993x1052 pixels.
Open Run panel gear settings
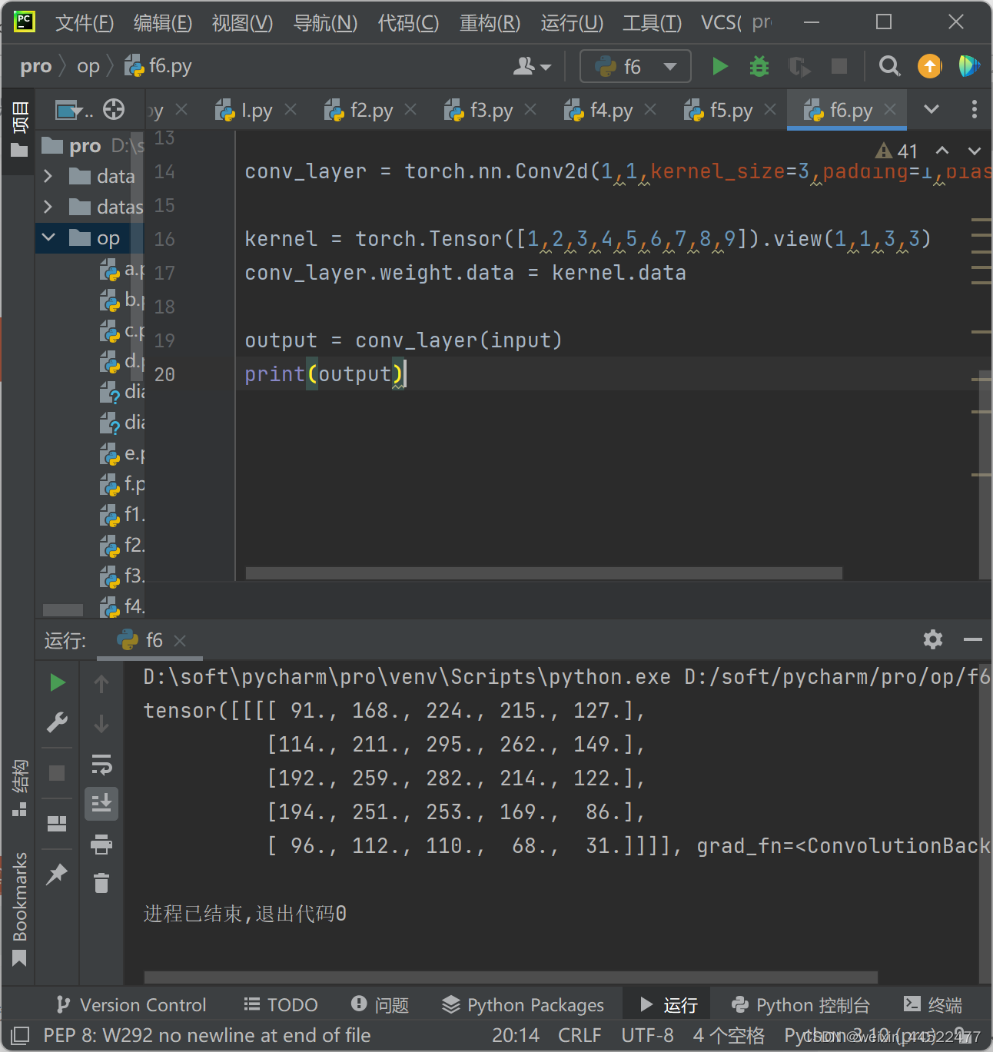tap(933, 639)
